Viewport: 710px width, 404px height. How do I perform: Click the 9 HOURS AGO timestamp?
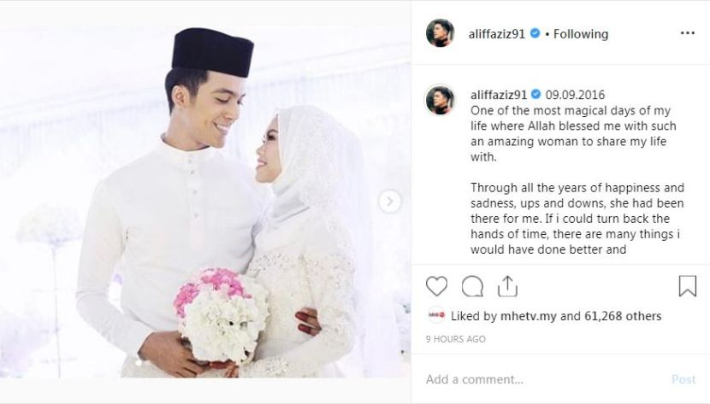(456, 339)
